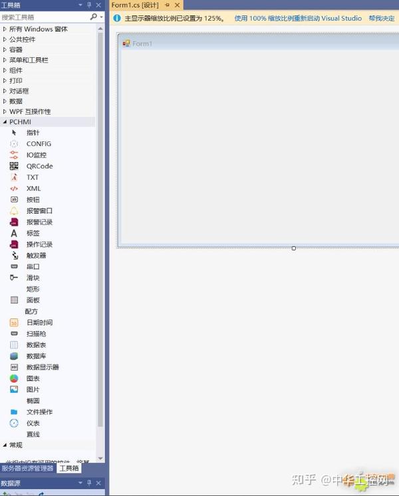Select the 指针 pointer tool icon

point(14,133)
